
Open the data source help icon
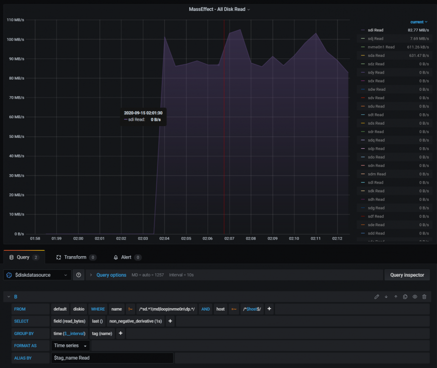pos(78,275)
